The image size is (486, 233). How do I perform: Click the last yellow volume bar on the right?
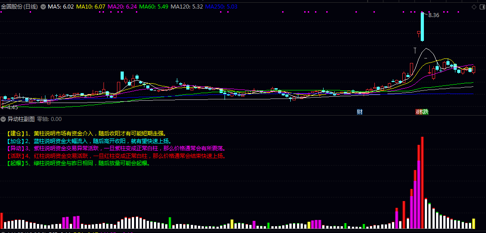coord(473,224)
